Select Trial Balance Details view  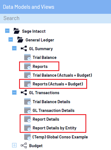click(x=51, y=102)
